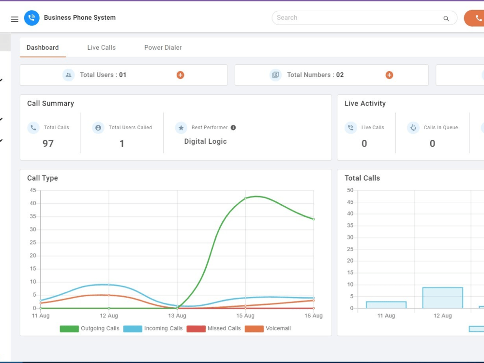Click the 'Total Calls' chart heading
The width and height of the screenshot is (484, 363).
point(362,178)
